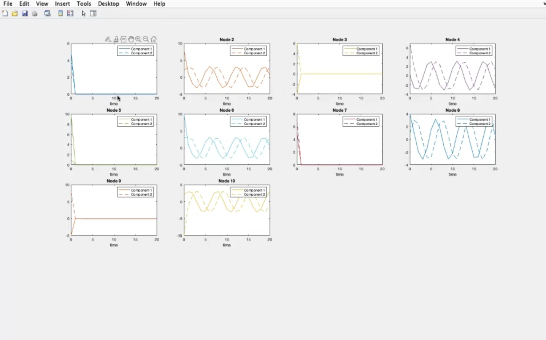Activate the Pan hand tool
Viewport: 546px width, 340px height.
[x=131, y=39]
